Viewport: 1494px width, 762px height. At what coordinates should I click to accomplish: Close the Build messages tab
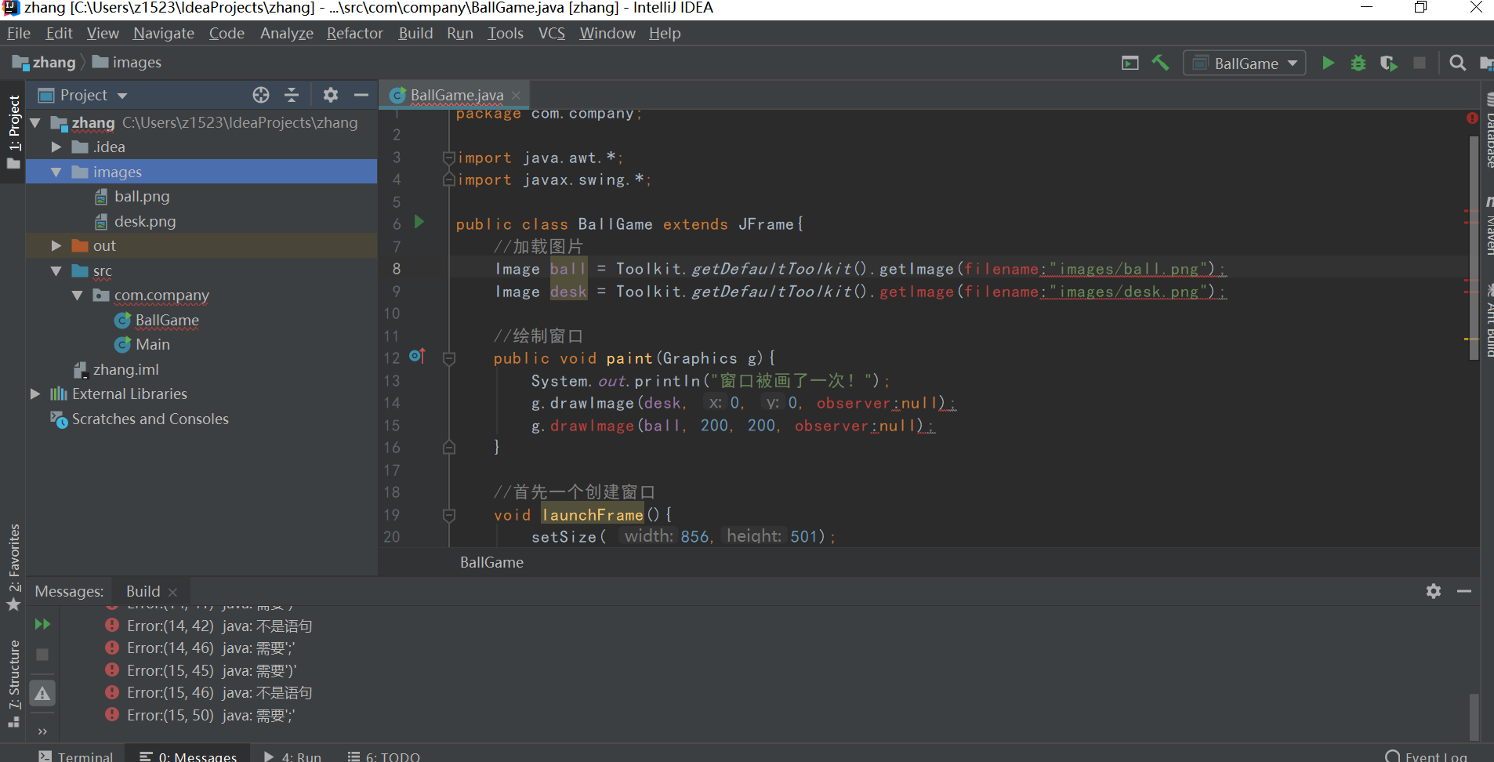tap(172, 592)
